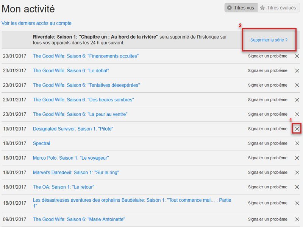Viewport: 303px width, 227px height.
Task: Signaler un problème for "La peur au ventre"
Action: tap(268, 114)
